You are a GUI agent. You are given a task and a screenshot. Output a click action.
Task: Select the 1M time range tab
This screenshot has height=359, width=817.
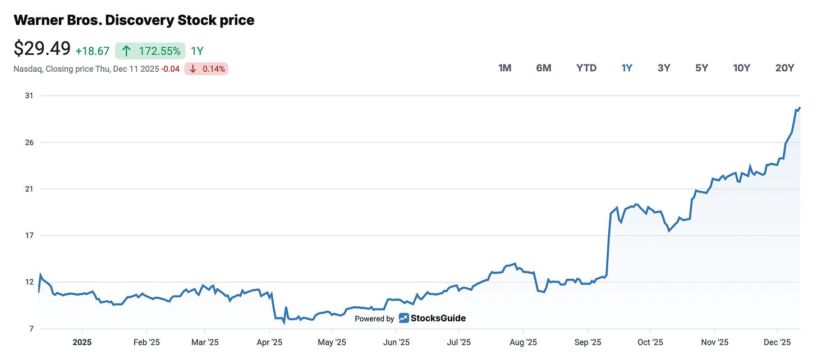tap(504, 68)
